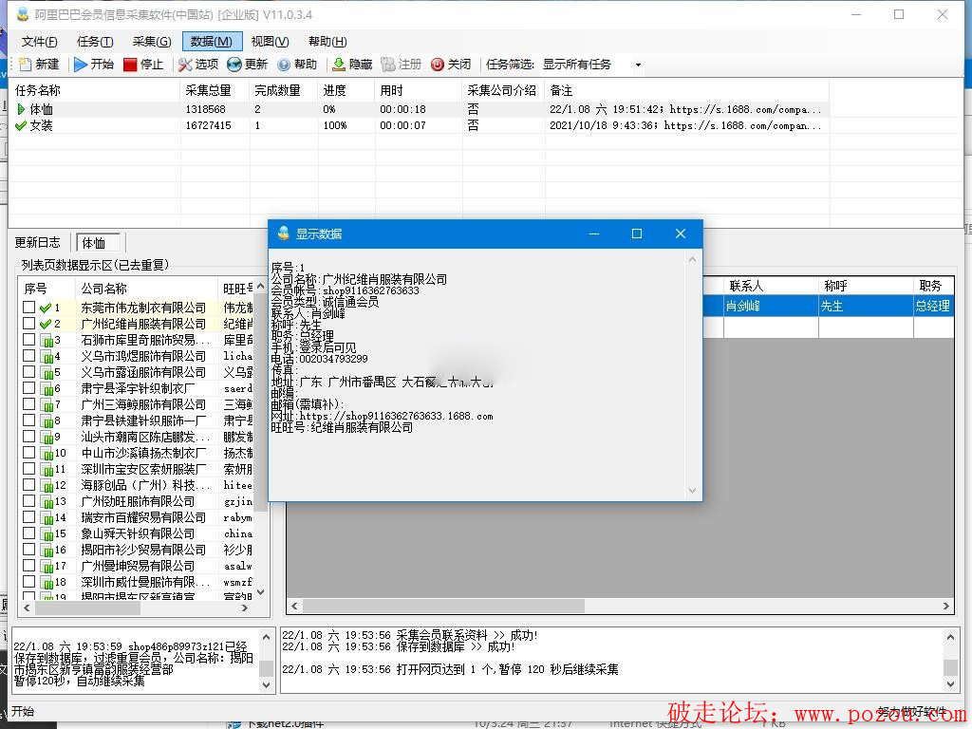The image size is (972, 729).
Task: Start the task with 开始 button
Action: point(82,65)
